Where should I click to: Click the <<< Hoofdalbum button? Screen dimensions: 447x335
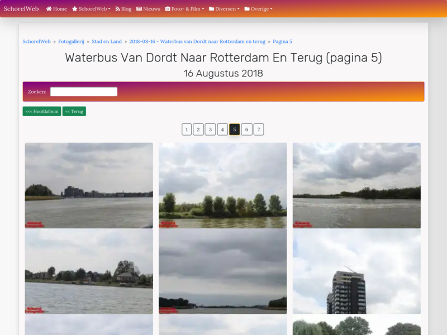point(42,111)
